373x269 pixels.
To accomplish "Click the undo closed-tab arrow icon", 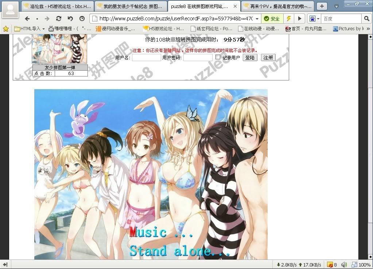I will [70, 19].
